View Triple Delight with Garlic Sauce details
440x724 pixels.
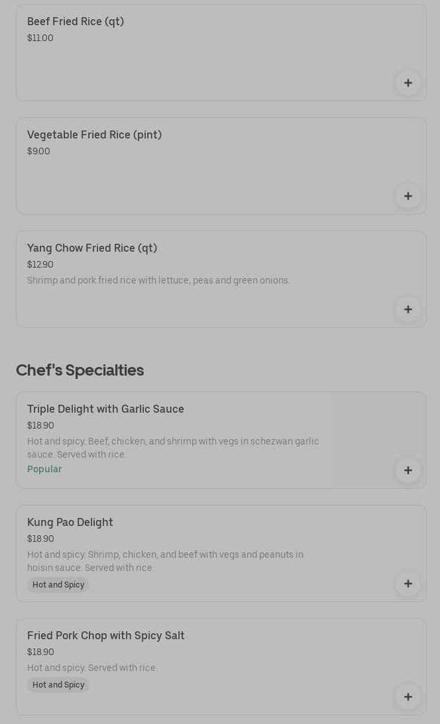pyautogui.click(x=105, y=409)
